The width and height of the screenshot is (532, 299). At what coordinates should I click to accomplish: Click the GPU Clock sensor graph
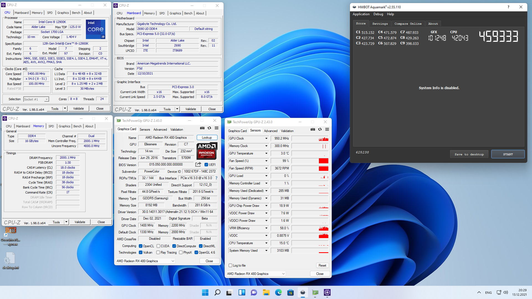310,138
